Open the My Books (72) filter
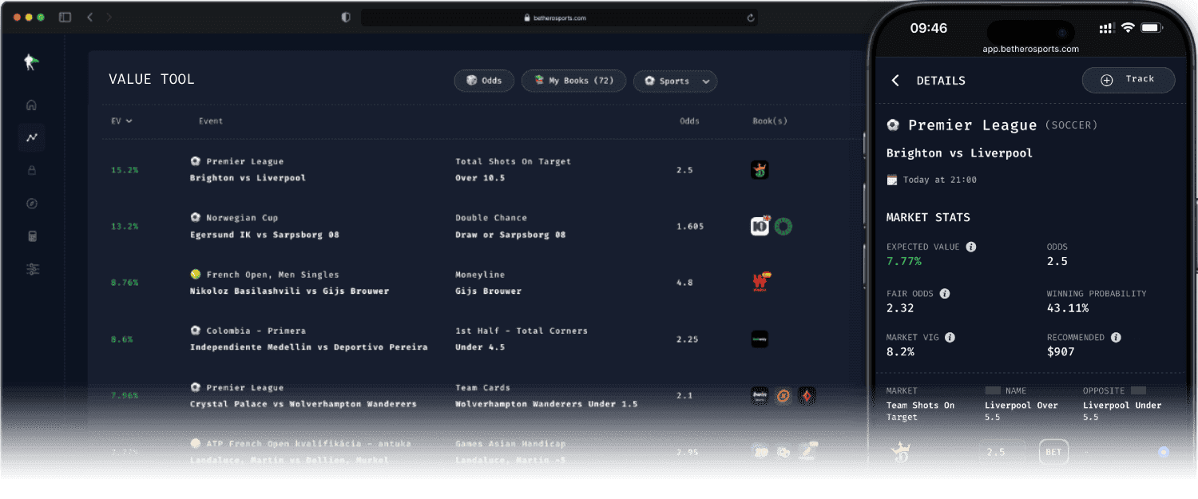This screenshot has height=499, width=1198. (x=573, y=81)
